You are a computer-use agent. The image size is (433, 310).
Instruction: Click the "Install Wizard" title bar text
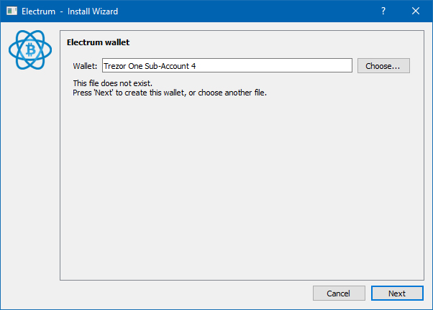pyautogui.click(x=93, y=11)
